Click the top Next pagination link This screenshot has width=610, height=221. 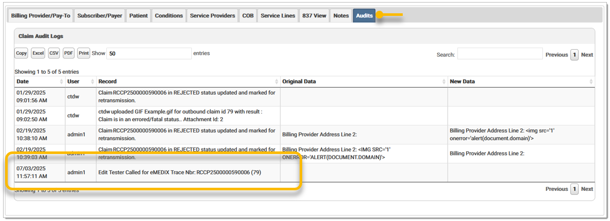tap(587, 55)
